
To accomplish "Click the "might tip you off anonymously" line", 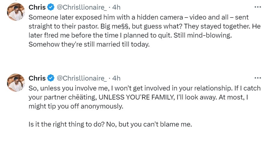I will click(x=76, y=106).
